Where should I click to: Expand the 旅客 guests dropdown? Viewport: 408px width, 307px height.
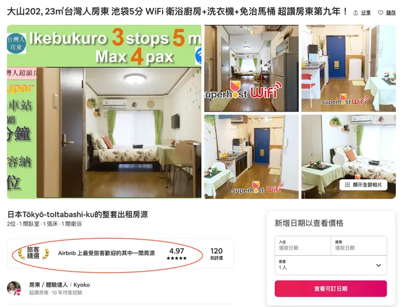click(331, 265)
